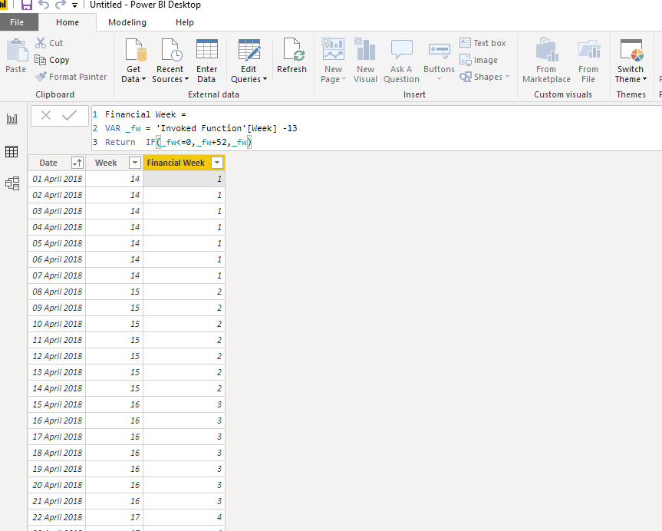Switch to Data view in sidebar

(12, 151)
